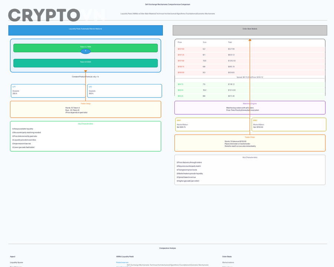Viewport: 334px width, 267px height.
Task: Select the Order Book Models header
Action: click(x=250, y=30)
